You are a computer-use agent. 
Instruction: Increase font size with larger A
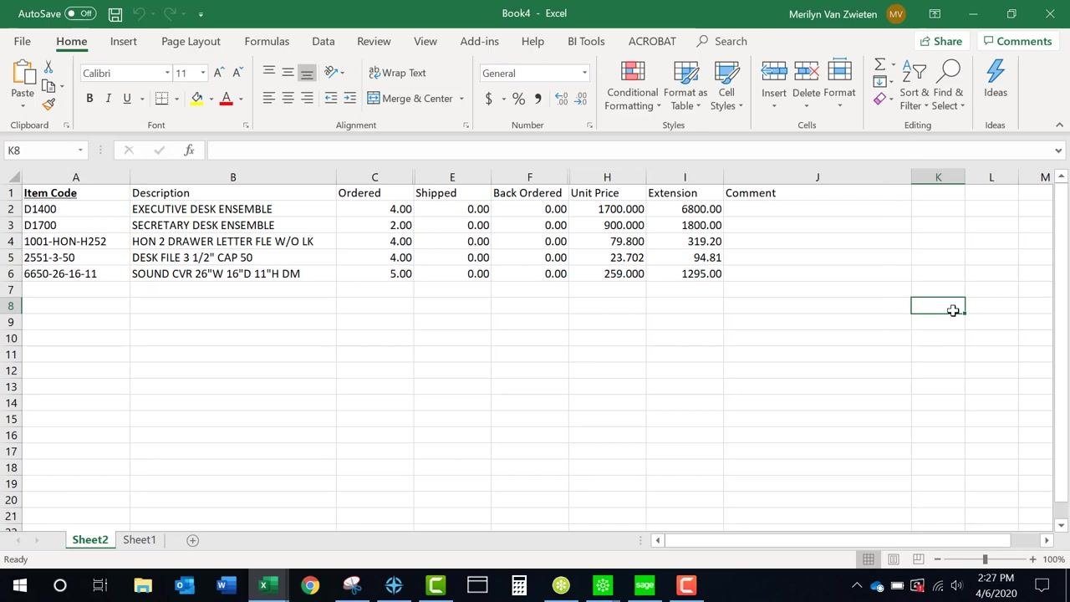(218, 74)
